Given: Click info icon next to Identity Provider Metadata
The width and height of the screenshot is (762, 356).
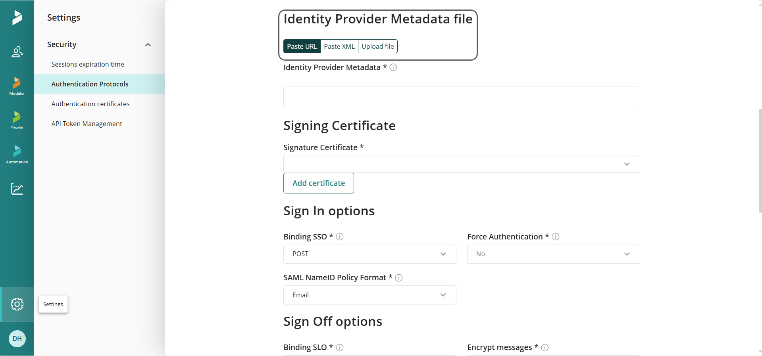Looking at the screenshot, I should [x=393, y=67].
